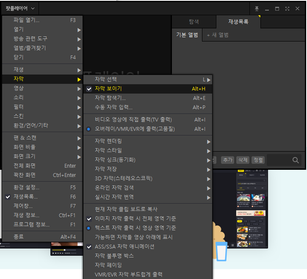
Task: Click 환경 설정 menu item
Action: click(x=27, y=187)
